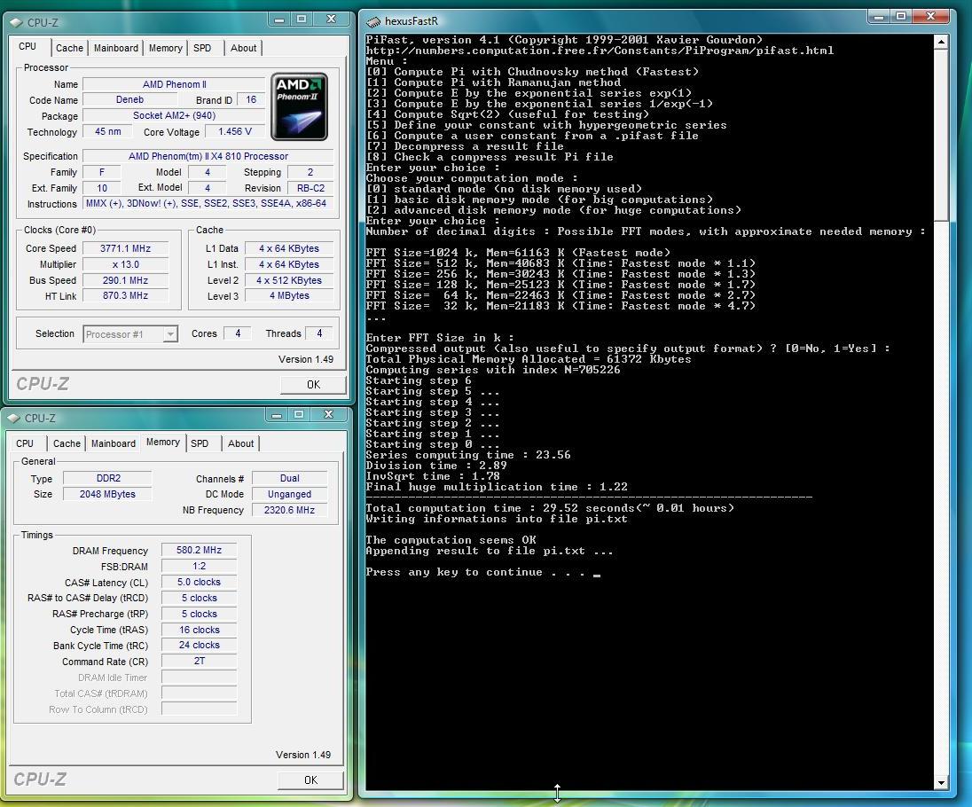Click the Instructions field listing MMX, SSE
972x807 pixels.
pyautogui.click(x=208, y=204)
